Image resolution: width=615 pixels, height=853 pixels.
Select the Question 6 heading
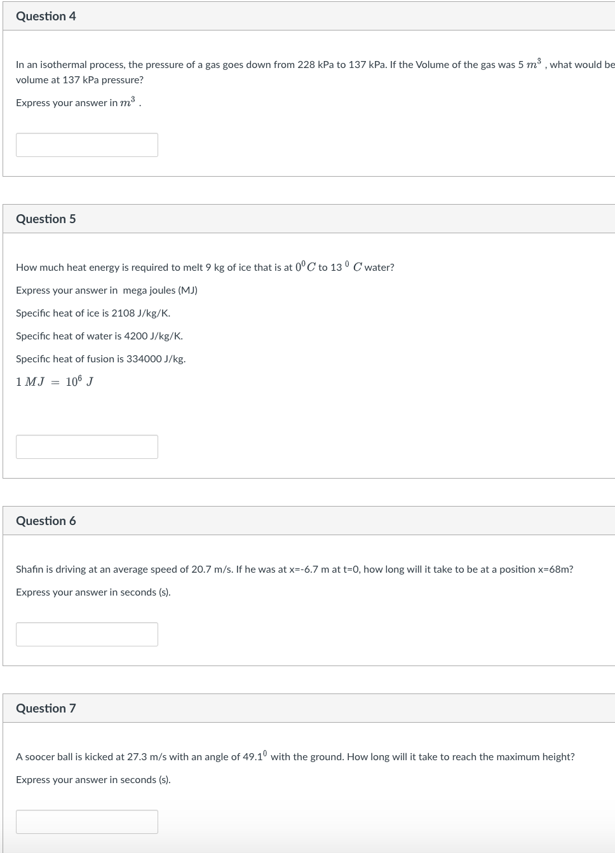point(46,521)
